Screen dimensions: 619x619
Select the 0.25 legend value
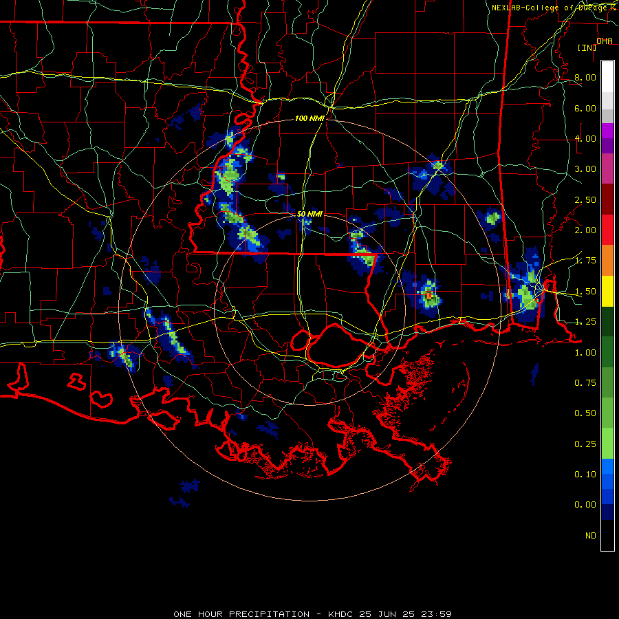[x=585, y=444]
